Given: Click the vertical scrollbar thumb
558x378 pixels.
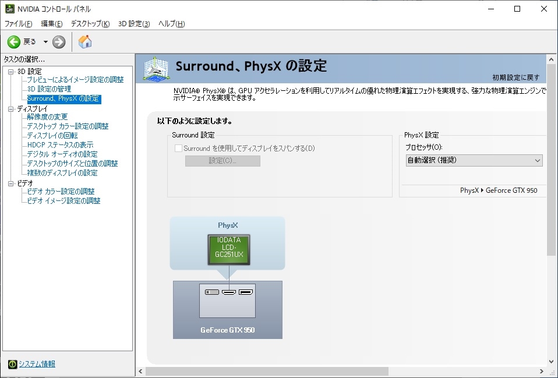Looking at the screenshot, I should (x=551, y=160).
